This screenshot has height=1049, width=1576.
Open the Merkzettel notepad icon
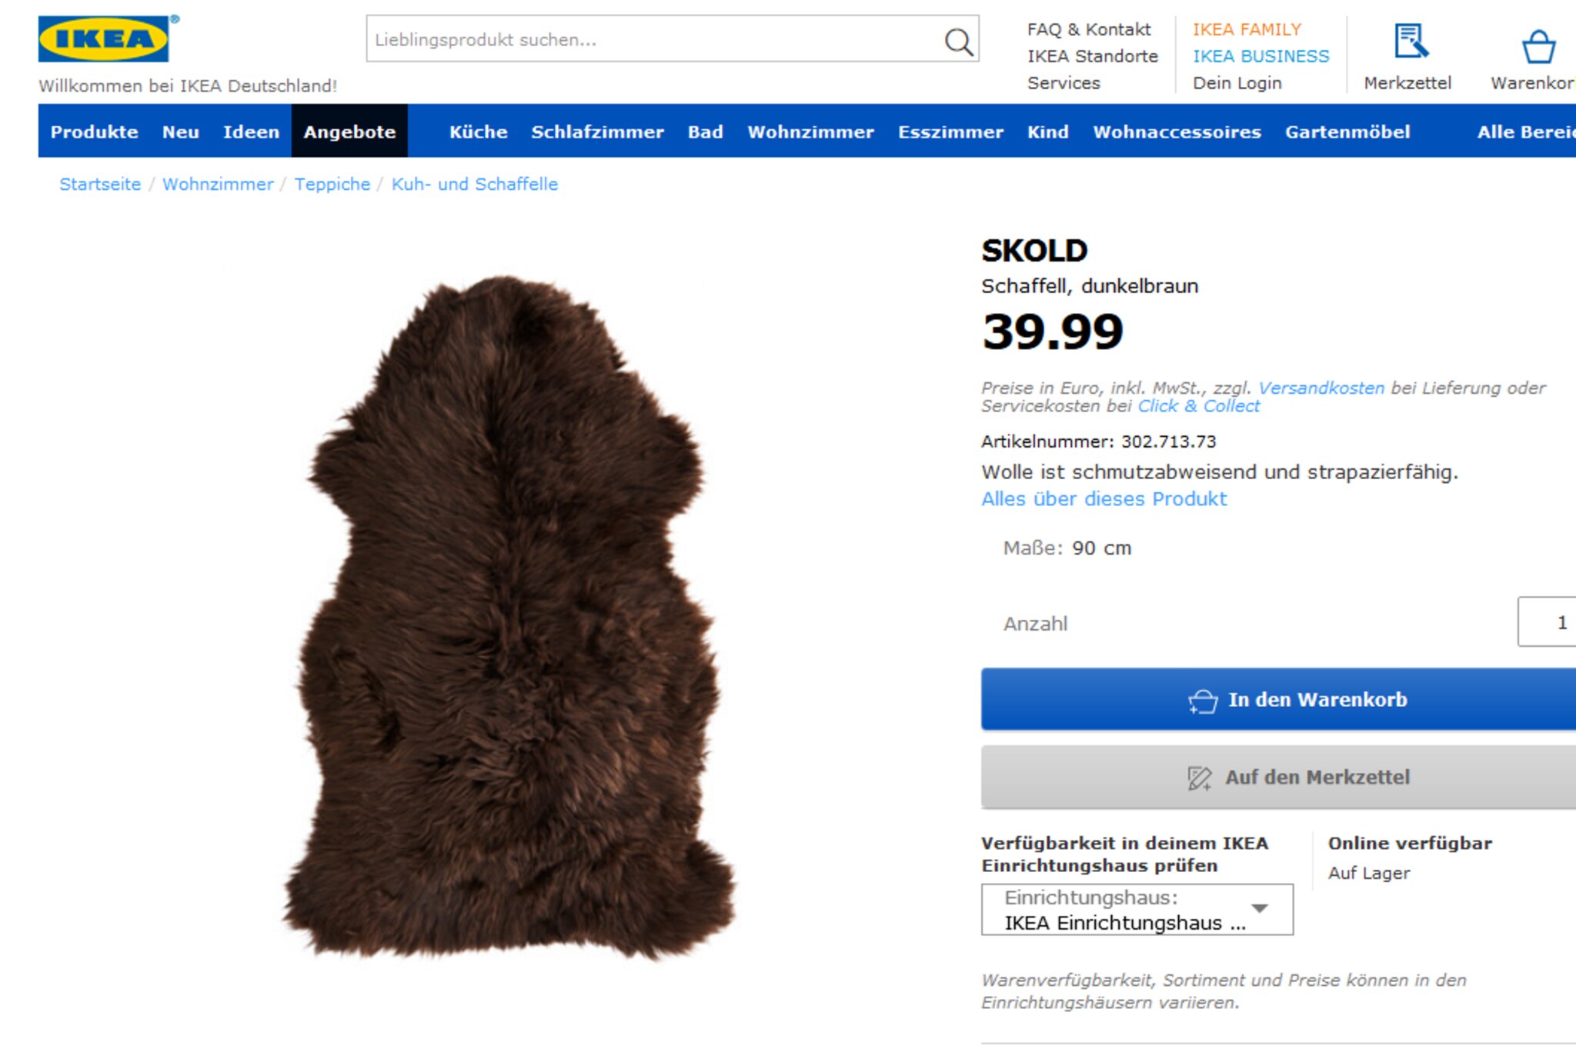point(1411,42)
